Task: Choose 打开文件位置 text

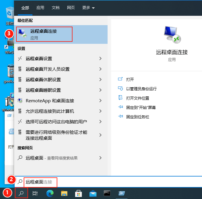Action: 138,98
